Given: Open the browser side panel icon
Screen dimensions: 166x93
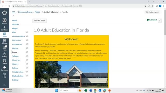Looking at the screenshot, I should (157, 6).
